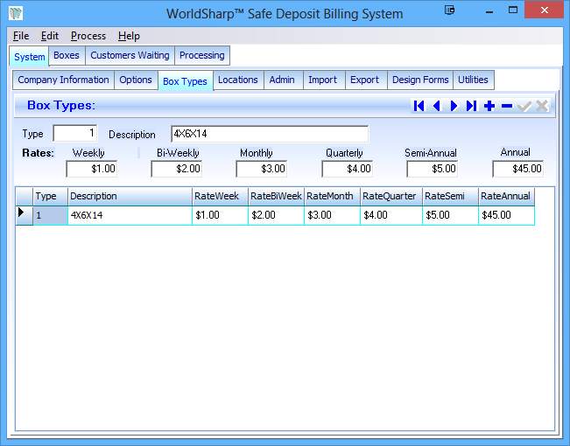Viewport: 570px width, 446px height.
Task: Open the File menu
Action: (21, 36)
